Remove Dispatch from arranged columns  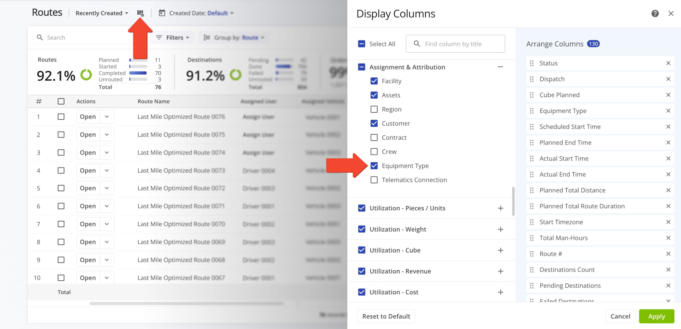(x=668, y=79)
